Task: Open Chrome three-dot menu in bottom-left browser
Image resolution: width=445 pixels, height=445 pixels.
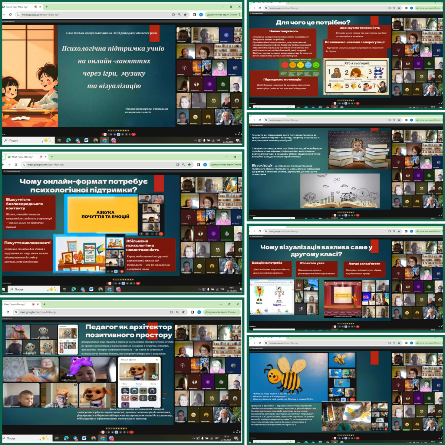Action: point(238,312)
